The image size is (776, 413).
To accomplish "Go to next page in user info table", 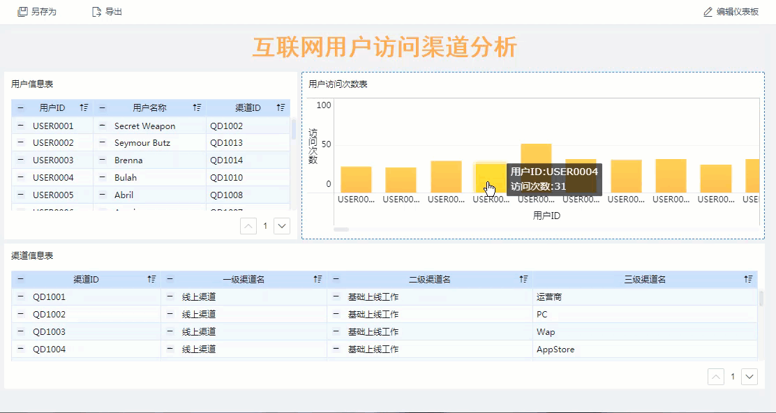I will [x=282, y=226].
